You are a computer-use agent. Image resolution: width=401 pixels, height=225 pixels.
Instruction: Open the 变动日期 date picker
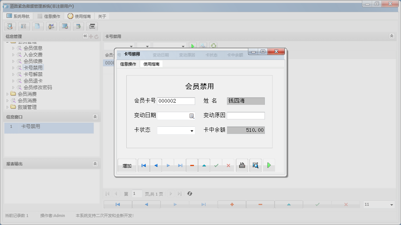coord(192,115)
